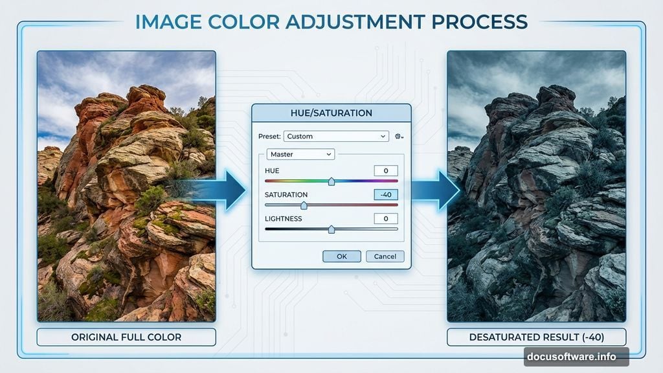Viewport: 663px width, 373px height.
Task: Click the ORIGINAL FULL COLOR caption label
Action: click(127, 337)
